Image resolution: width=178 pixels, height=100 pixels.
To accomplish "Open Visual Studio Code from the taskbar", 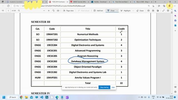I will pos(42,97).
